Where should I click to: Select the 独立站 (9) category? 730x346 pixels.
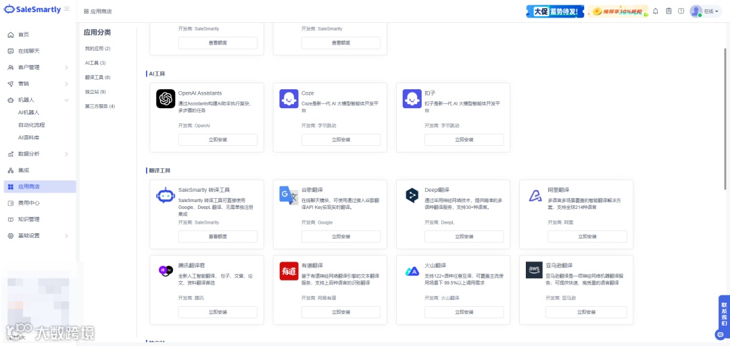[x=95, y=92]
